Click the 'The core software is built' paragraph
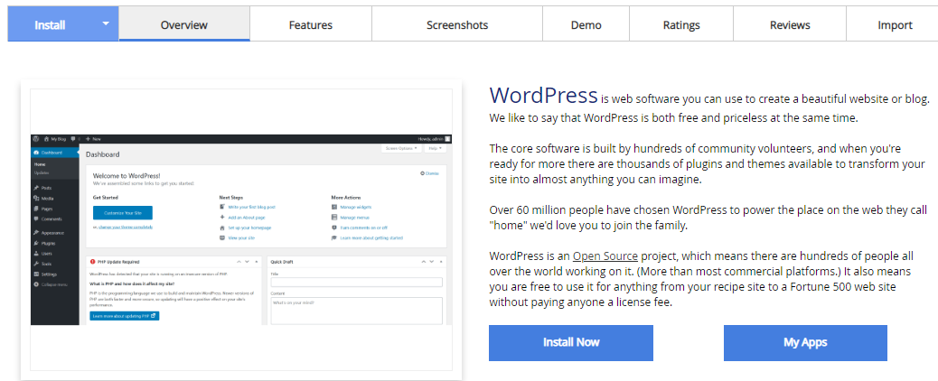This screenshot has height=381, width=938. (707, 163)
